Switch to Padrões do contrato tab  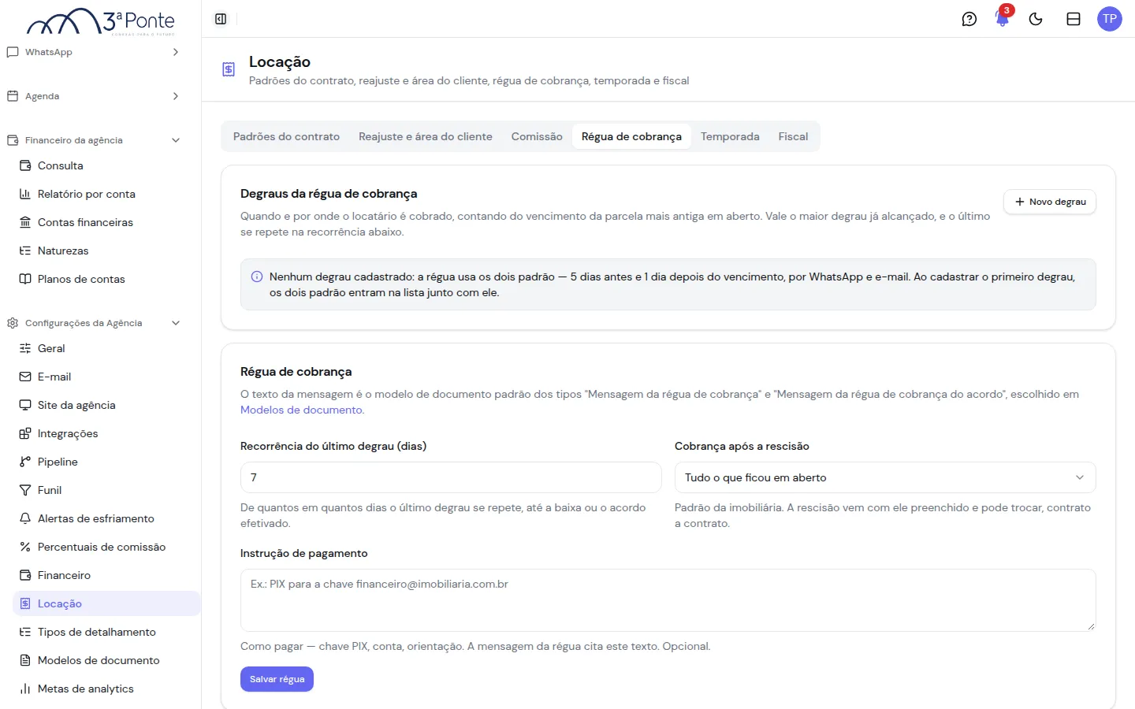click(x=286, y=136)
